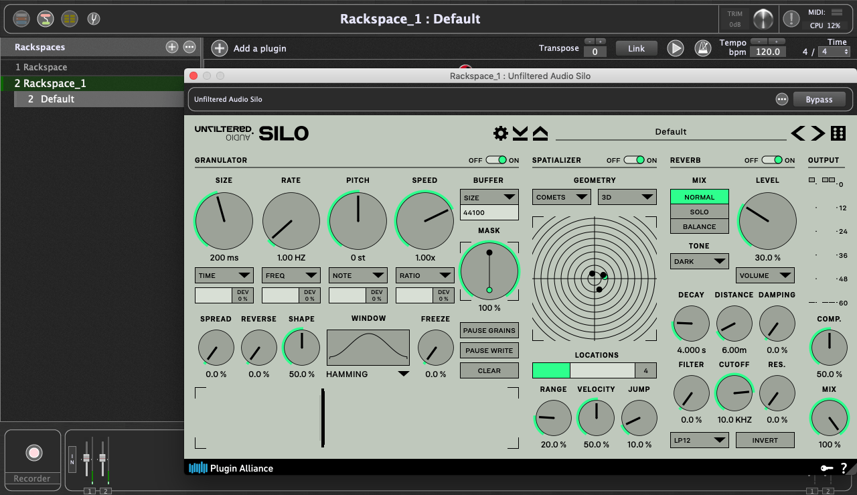The width and height of the screenshot is (857, 495).
Task: Select SOLO reverb mix mode
Action: [700, 212]
